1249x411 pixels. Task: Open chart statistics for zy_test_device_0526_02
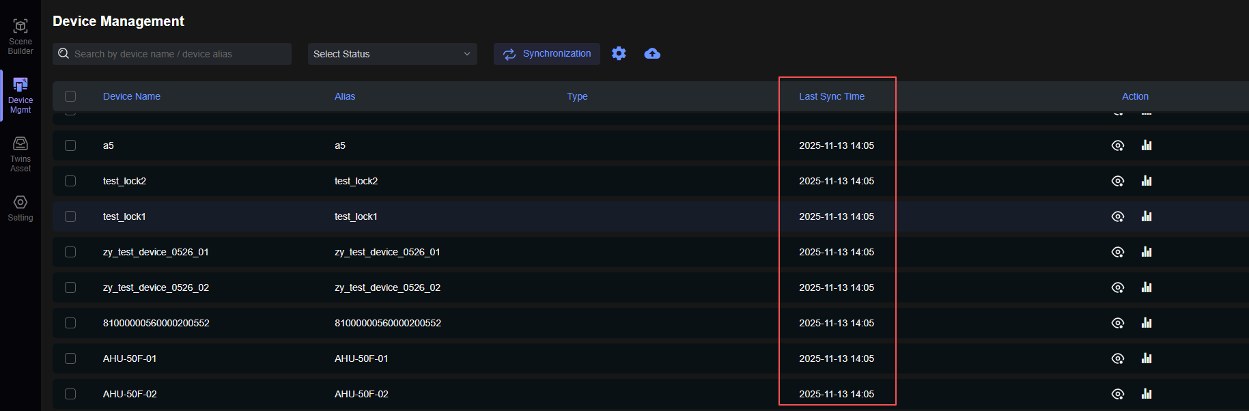coord(1147,287)
